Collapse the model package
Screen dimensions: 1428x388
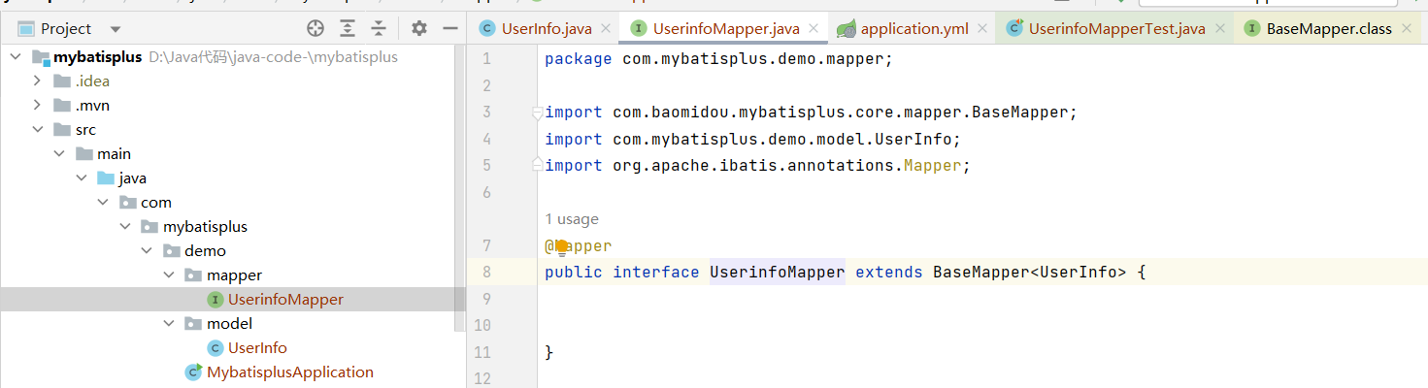point(169,324)
